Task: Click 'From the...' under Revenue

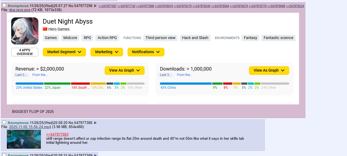Action: [40, 75]
